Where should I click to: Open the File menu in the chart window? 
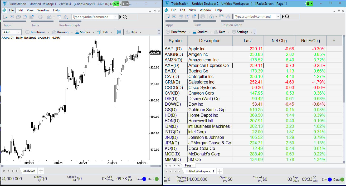[x=11, y=10]
